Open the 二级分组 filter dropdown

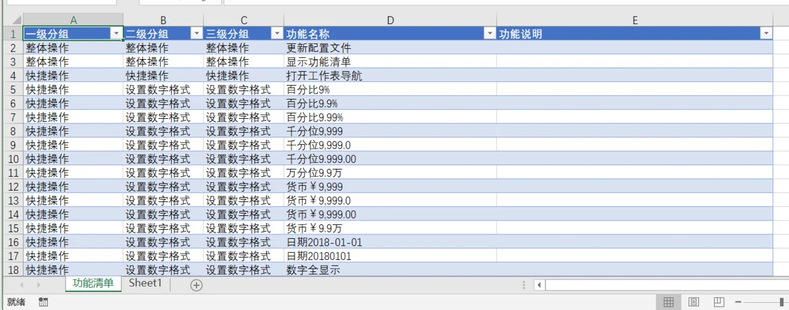coord(197,34)
